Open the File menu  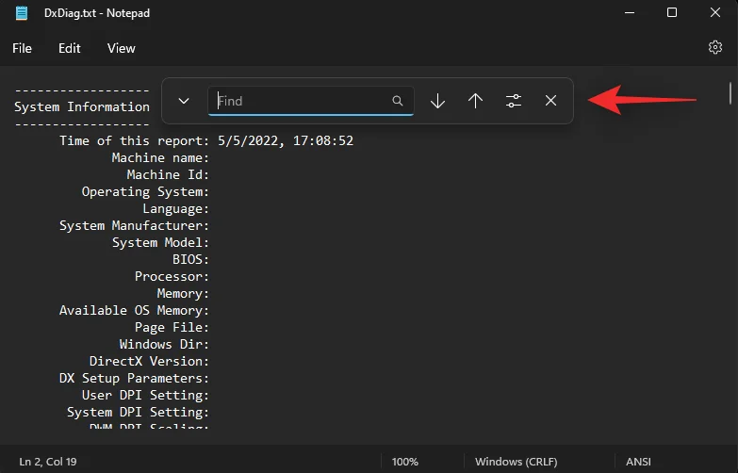click(x=22, y=48)
